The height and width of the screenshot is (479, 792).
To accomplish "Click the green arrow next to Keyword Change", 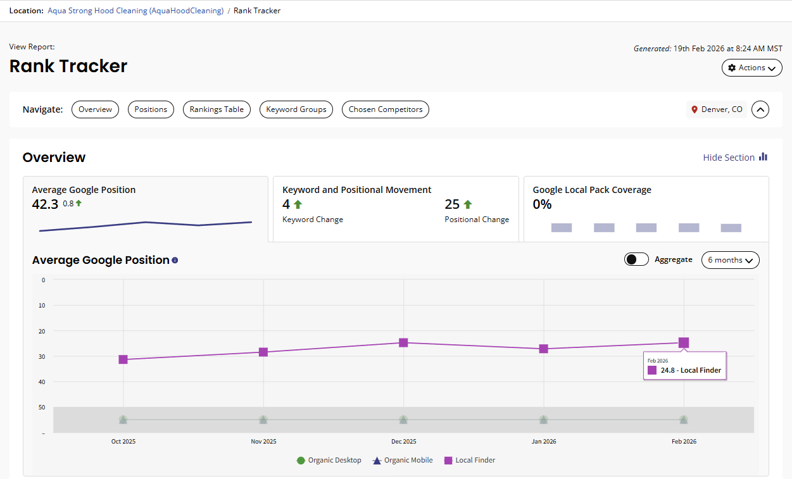I will pos(298,204).
